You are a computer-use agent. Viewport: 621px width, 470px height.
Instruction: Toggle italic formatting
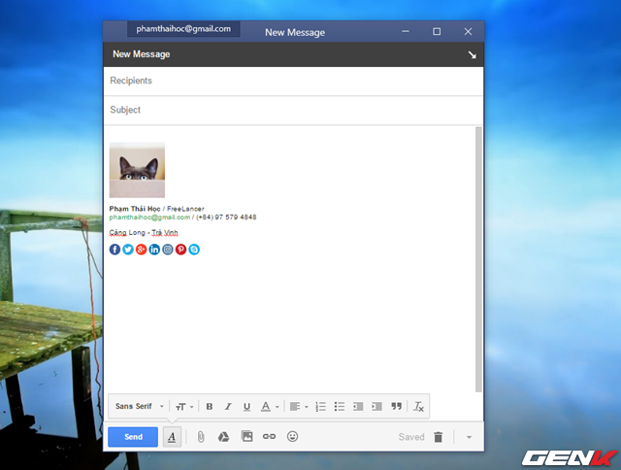(x=228, y=407)
